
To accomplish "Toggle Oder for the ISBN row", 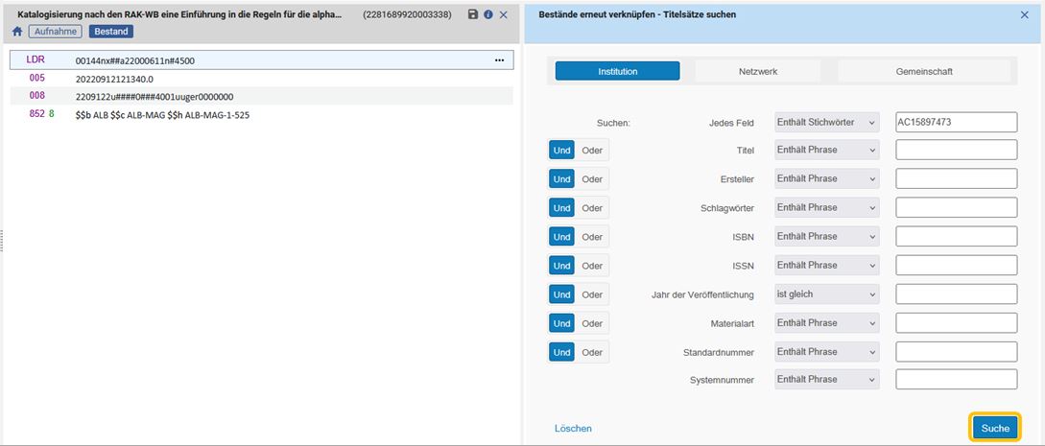I will click(x=592, y=237).
